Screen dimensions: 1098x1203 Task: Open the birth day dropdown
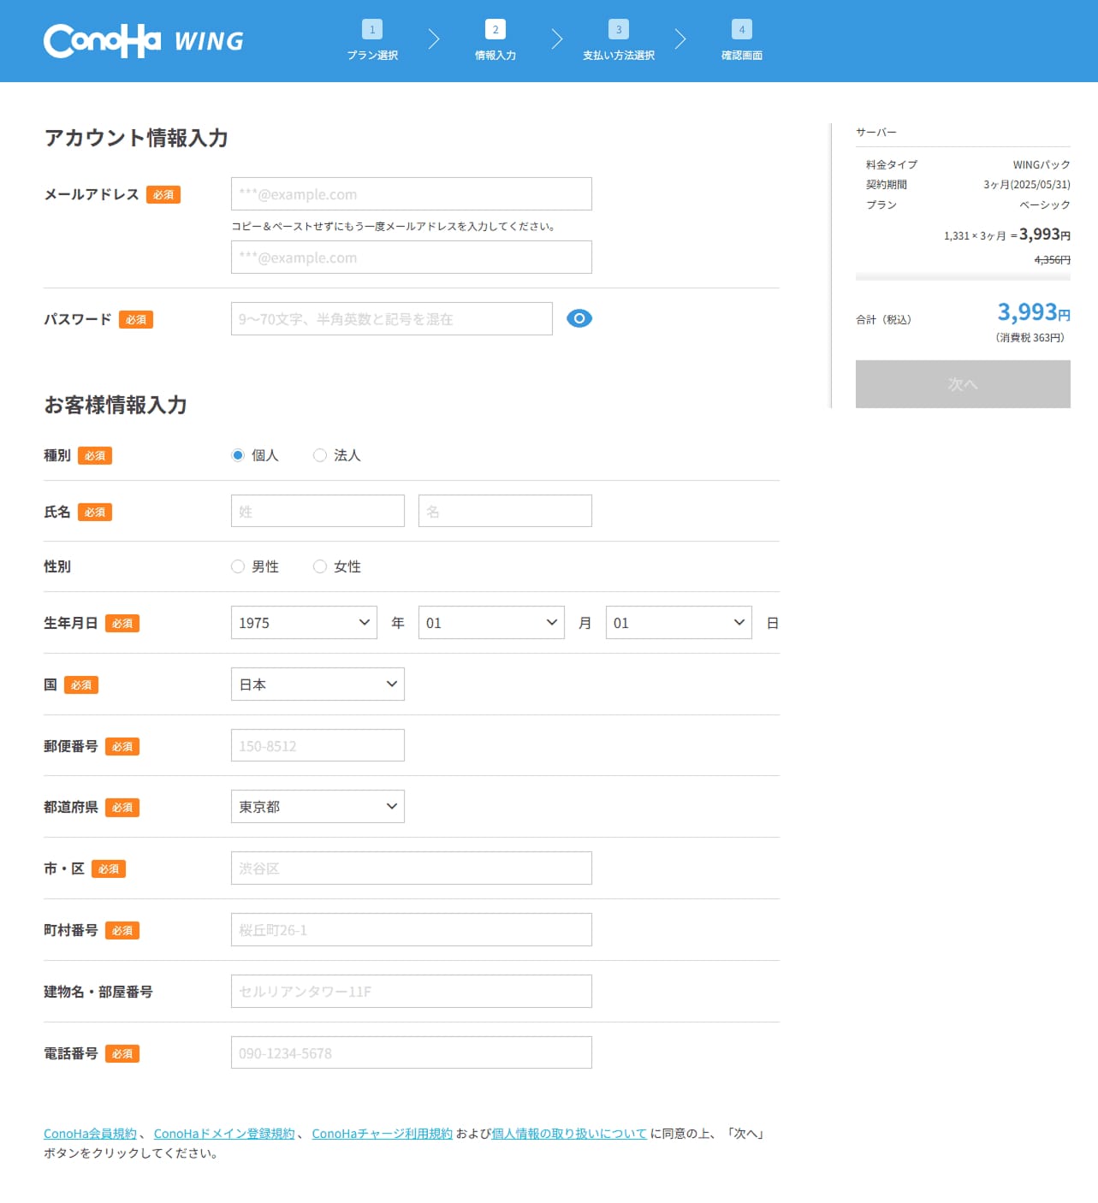679,623
